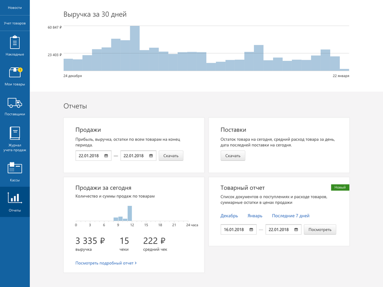The image size is (383, 287).
Task: Click the Накладные sidebar label
Action: coord(15,54)
